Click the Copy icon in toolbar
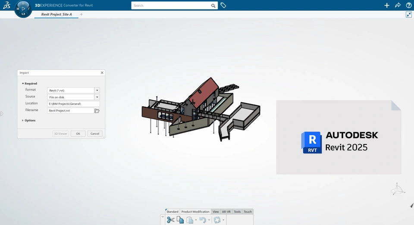The height and width of the screenshot is (225, 414). (x=180, y=220)
